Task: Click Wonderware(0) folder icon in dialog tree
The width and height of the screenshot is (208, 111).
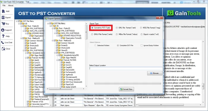Action: pyautogui.click(x=64, y=77)
